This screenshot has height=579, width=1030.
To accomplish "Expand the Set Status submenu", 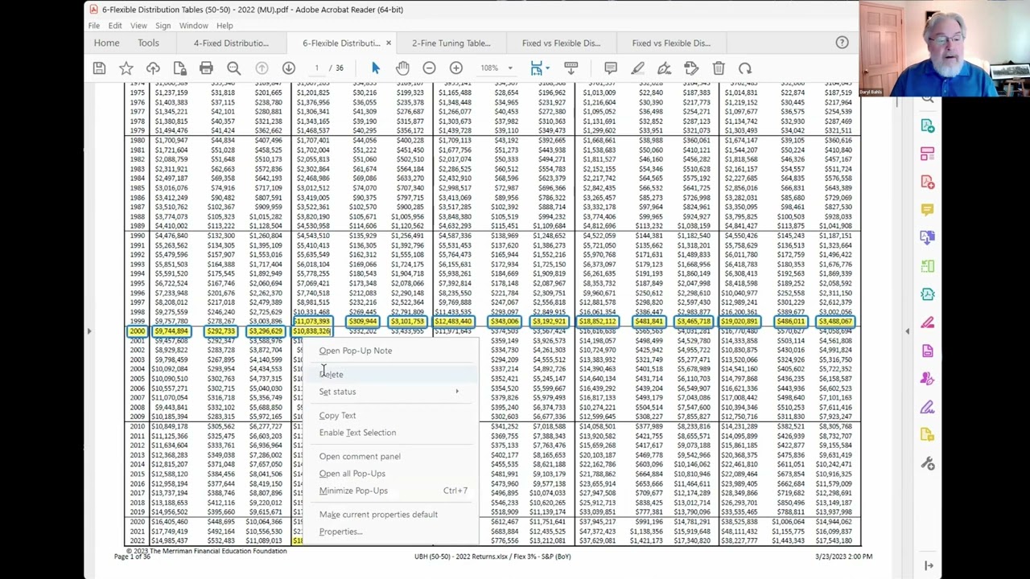I will (390, 392).
